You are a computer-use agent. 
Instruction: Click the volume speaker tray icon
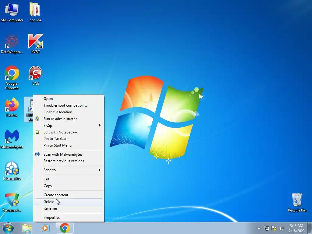tap(281, 228)
